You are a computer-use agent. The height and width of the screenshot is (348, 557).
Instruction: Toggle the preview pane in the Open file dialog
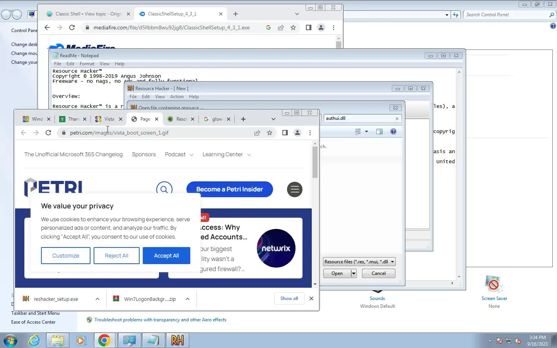pos(379,131)
